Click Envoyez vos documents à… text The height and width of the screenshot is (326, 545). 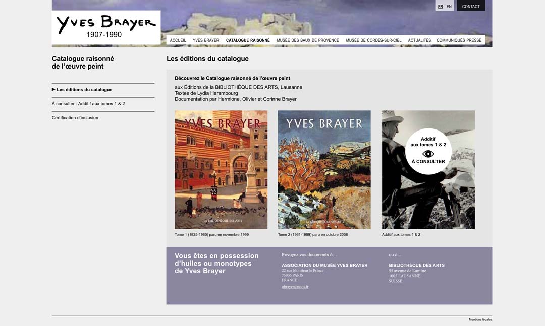coord(309,255)
